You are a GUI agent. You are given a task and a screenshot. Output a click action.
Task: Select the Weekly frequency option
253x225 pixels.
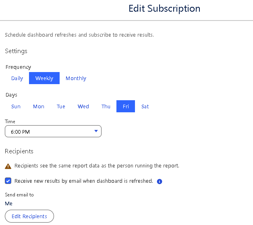44,78
